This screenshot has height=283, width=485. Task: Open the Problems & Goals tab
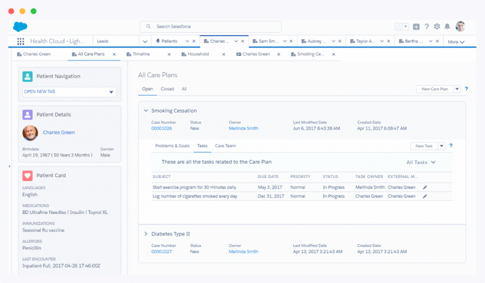172,146
